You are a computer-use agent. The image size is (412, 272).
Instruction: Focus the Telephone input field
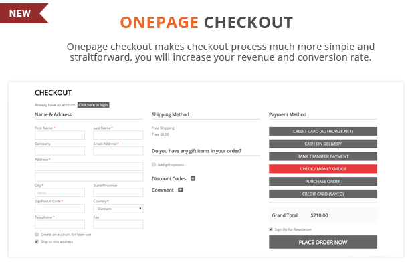60,225
